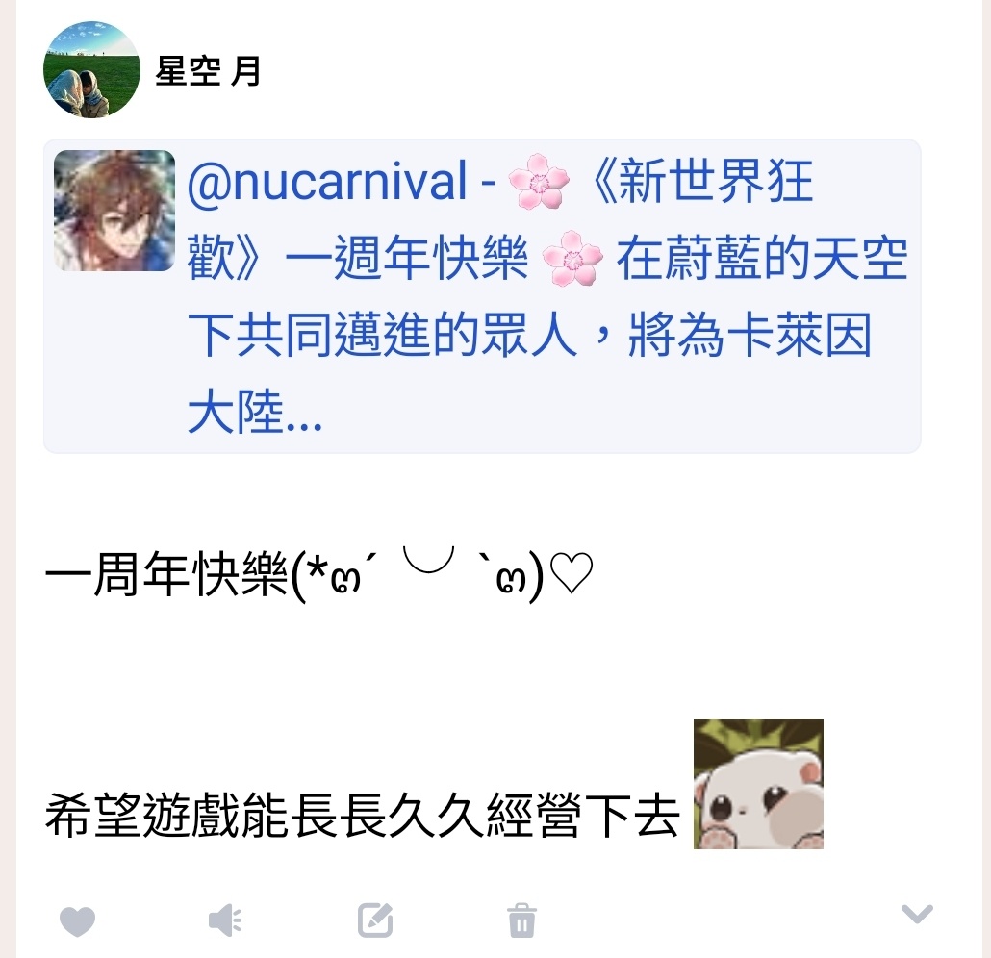Select text 希望遊戲能長長久久經營下去
This screenshot has width=991, height=958.
click(x=362, y=816)
